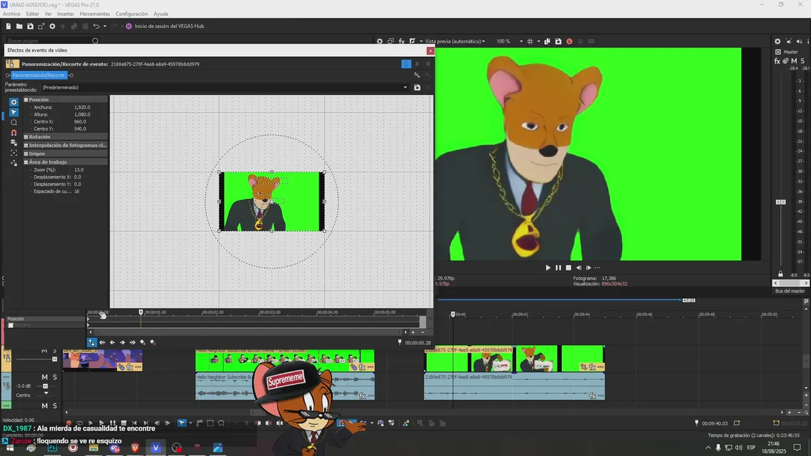Go to next keyframe
This screenshot has width=811, height=456.
(x=122, y=343)
